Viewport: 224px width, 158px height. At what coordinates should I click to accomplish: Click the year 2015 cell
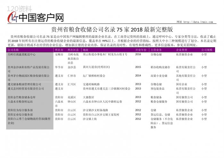[138, 67]
